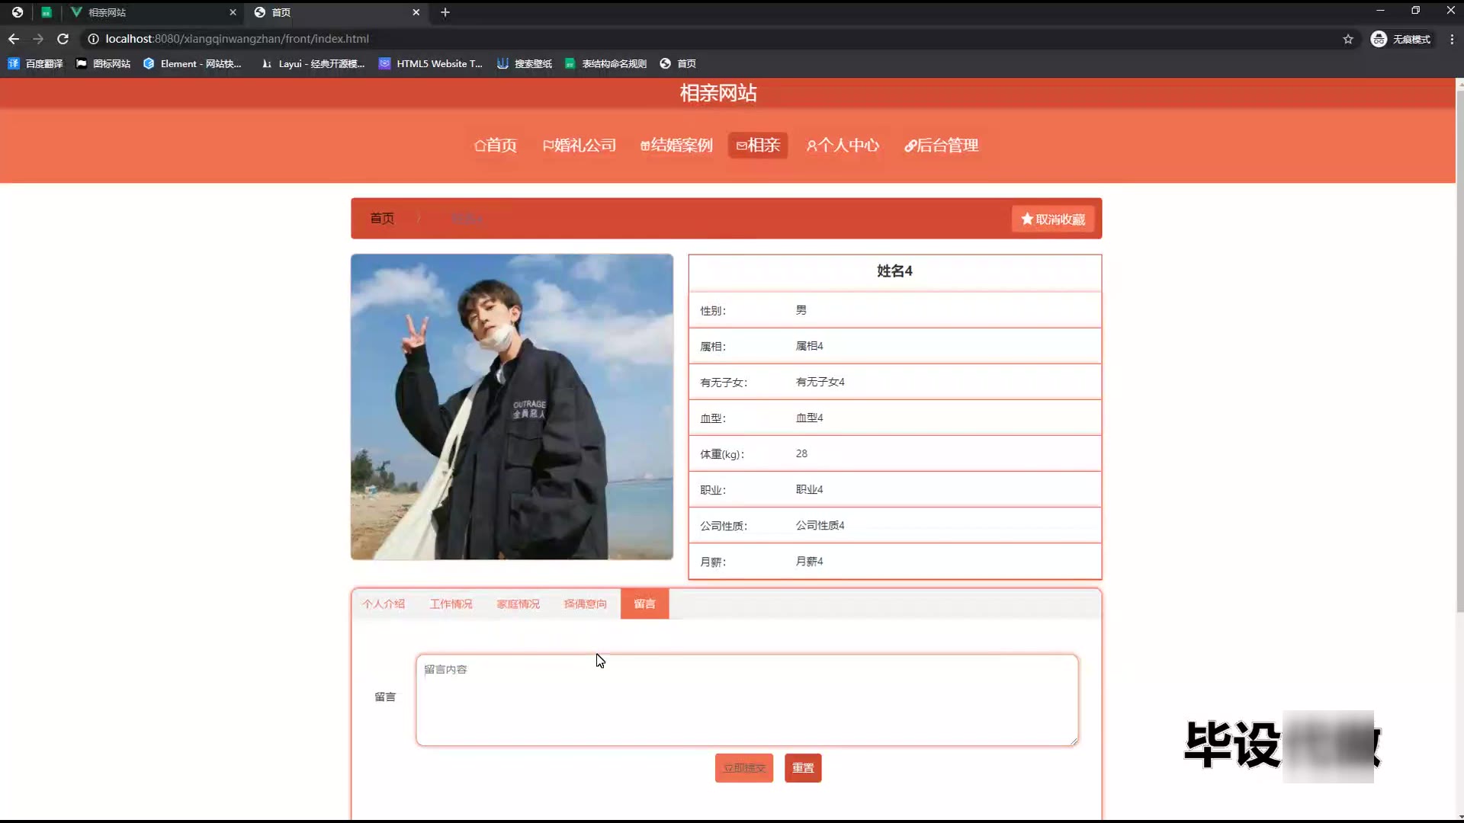Switch to the 择偶意向 tab

[585, 604]
